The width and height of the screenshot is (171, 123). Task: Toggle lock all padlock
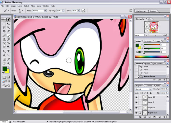pos(150,93)
